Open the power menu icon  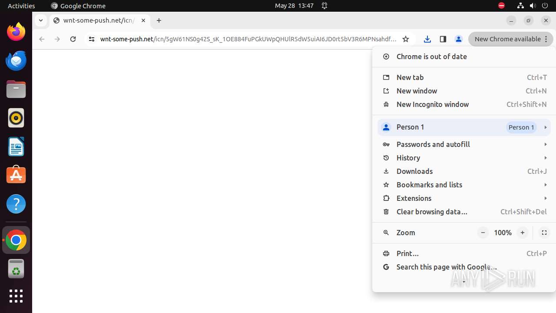(x=545, y=6)
